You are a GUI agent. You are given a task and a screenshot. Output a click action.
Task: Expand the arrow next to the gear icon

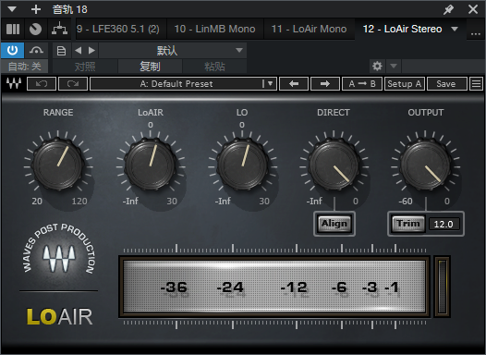point(394,66)
